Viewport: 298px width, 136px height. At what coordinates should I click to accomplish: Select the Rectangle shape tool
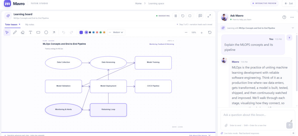point(38,32)
